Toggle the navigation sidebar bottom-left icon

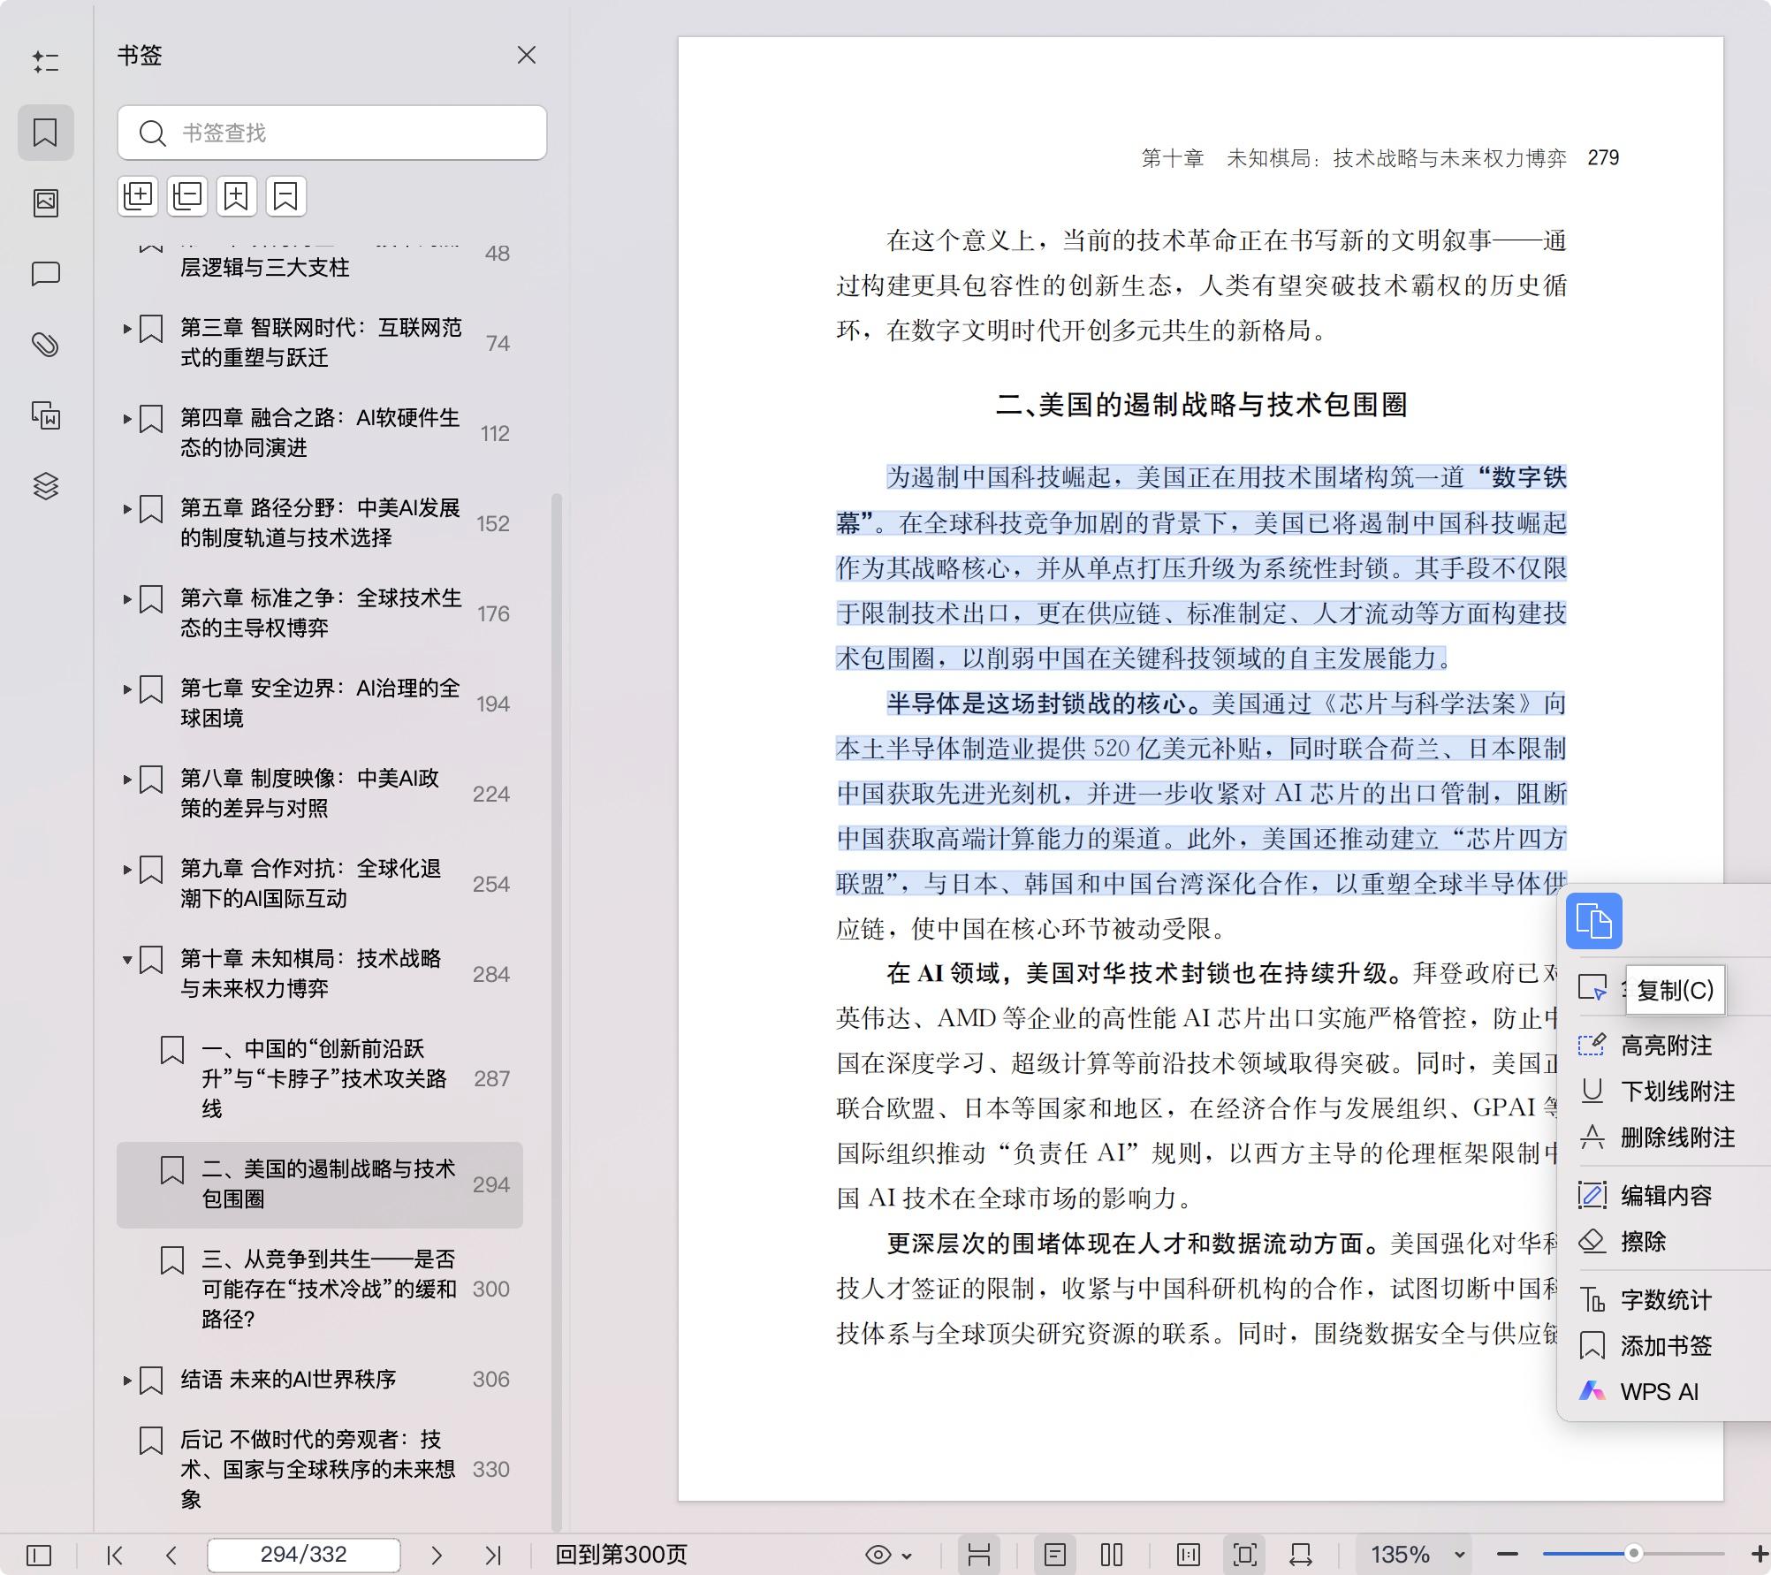pos(38,1555)
